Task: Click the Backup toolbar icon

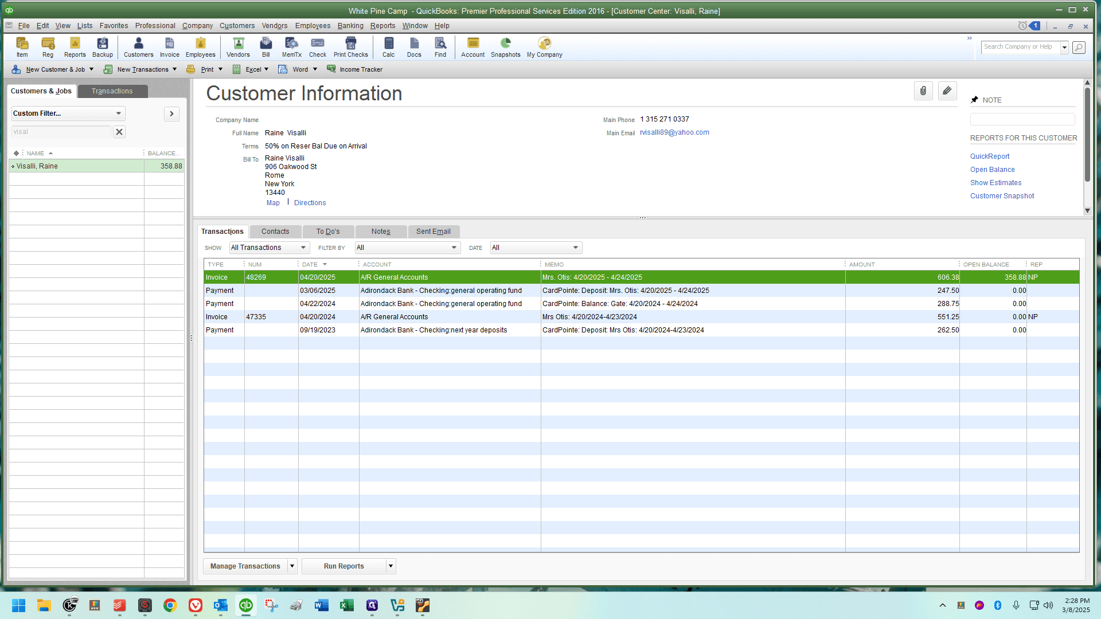Action: [x=103, y=47]
